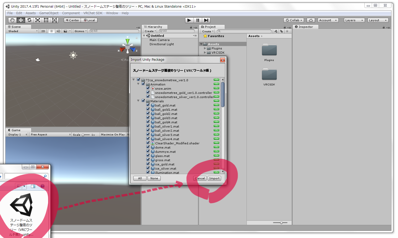Select the Scale tool
Image resolution: width=398 pixels, height=238 pixels.
38,20
